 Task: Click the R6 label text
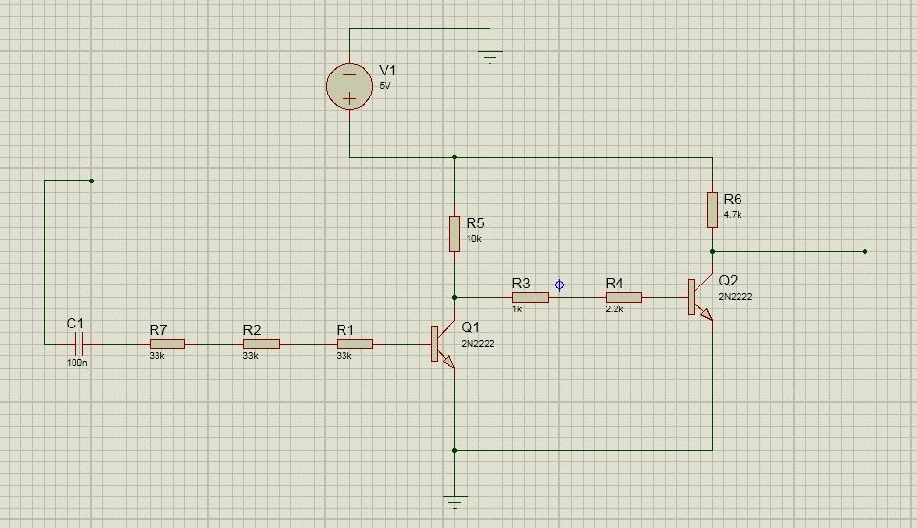click(733, 199)
